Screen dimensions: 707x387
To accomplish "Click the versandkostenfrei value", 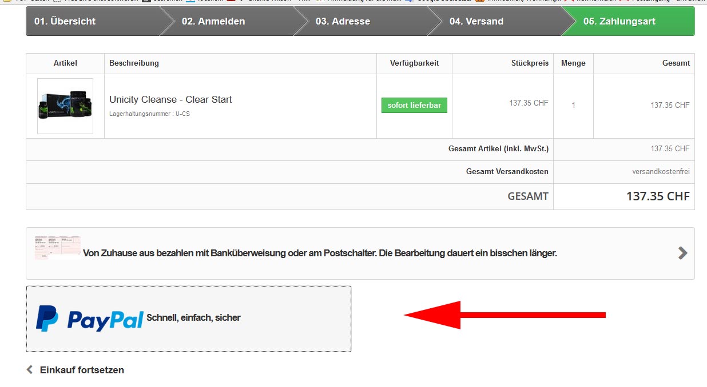I will pyautogui.click(x=661, y=171).
